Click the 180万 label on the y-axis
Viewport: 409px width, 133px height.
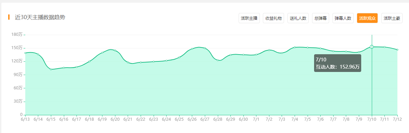[17, 34]
